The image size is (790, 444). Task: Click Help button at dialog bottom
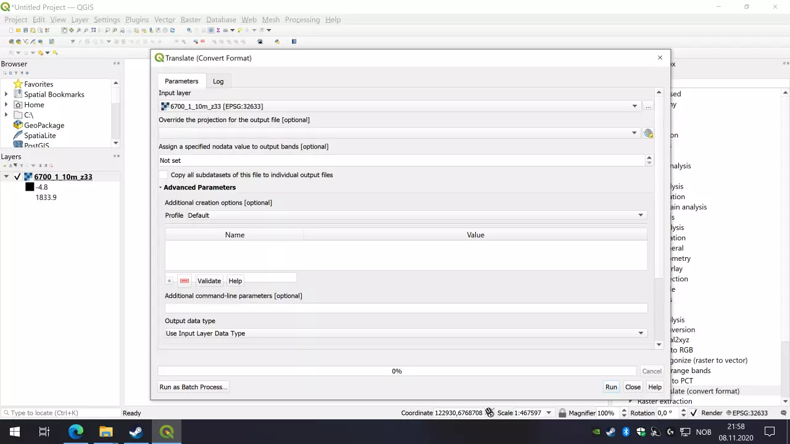[x=655, y=387]
